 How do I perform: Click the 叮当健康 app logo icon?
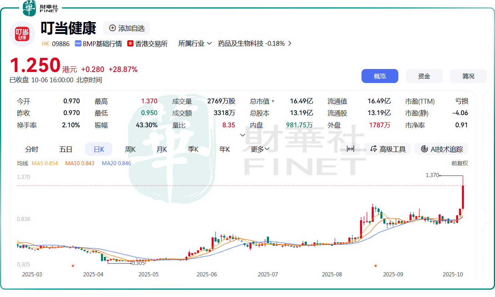click(22, 34)
